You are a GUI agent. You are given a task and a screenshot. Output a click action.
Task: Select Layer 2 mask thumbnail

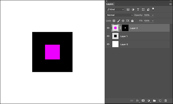(125, 28)
